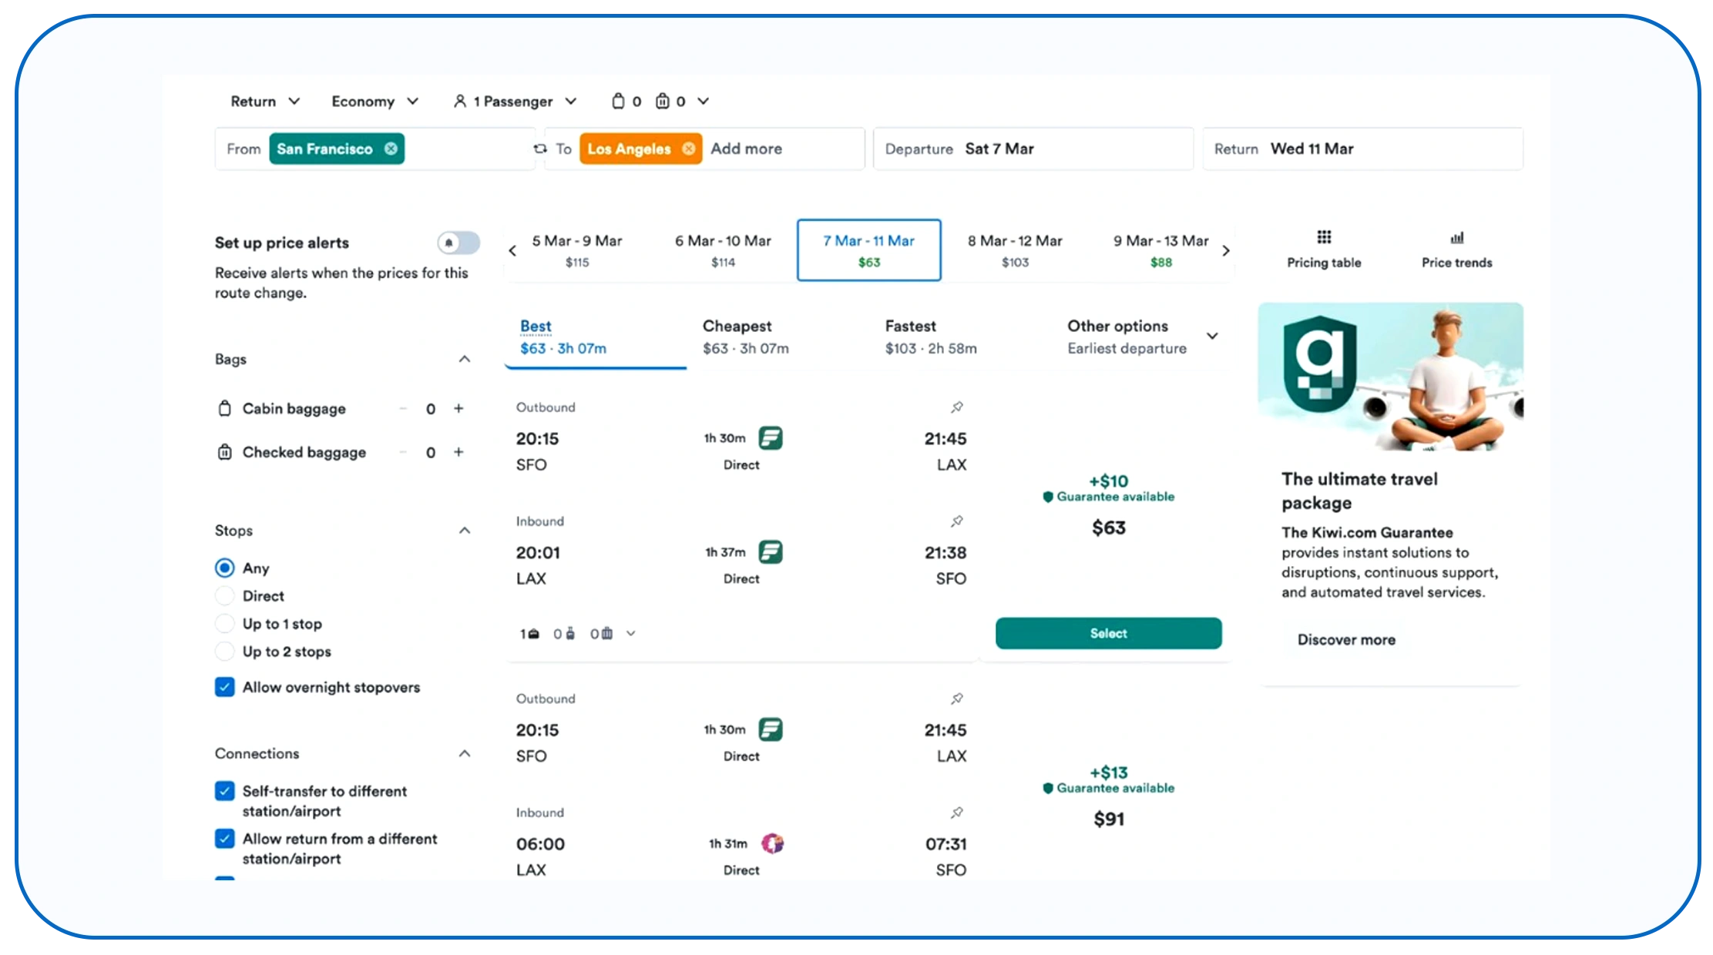Uncheck Allow return from a different station/airport
The width and height of the screenshot is (1713, 955).
[x=224, y=839]
